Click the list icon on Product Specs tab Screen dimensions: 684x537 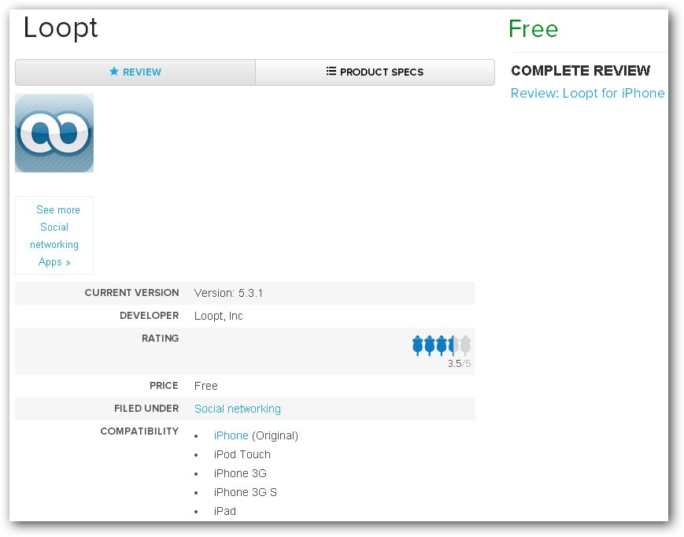point(331,71)
